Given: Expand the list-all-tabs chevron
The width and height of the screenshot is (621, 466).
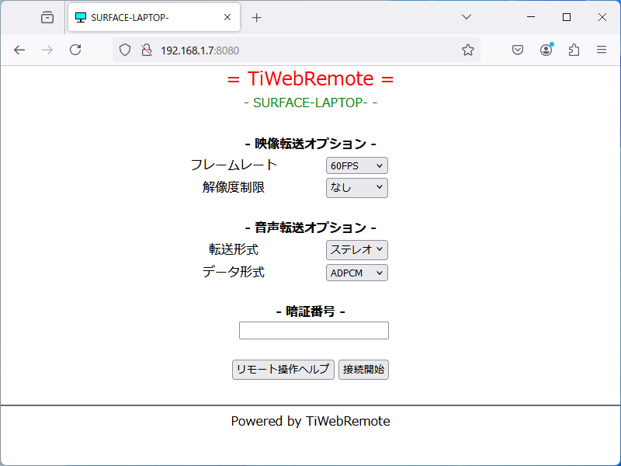Looking at the screenshot, I should pos(466,16).
